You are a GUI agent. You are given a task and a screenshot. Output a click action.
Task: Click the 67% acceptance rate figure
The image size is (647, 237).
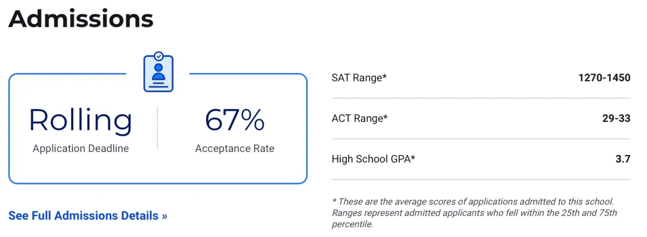(x=235, y=120)
